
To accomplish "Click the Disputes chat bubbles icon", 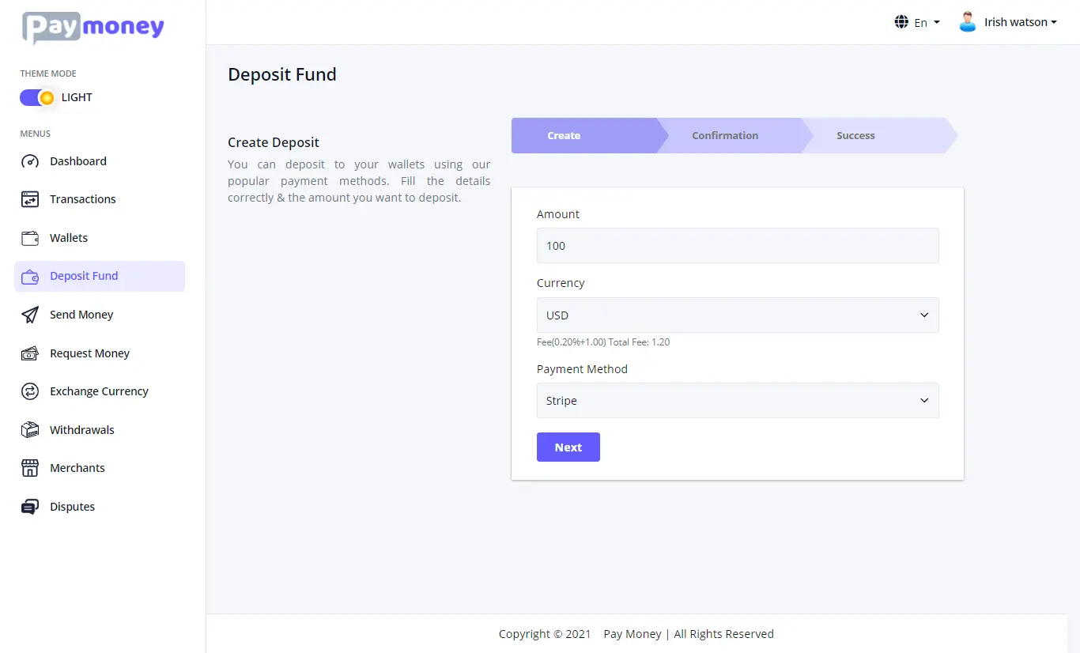I will pyautogui.click(x=30, y=507).
